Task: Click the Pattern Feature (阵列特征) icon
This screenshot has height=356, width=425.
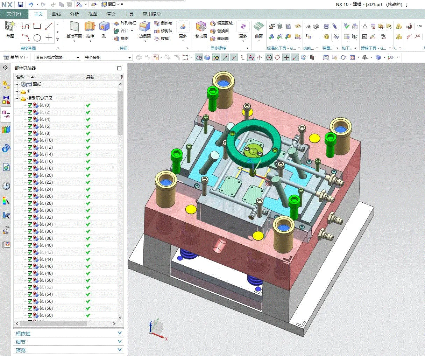Action: click(x=116, y=23)
